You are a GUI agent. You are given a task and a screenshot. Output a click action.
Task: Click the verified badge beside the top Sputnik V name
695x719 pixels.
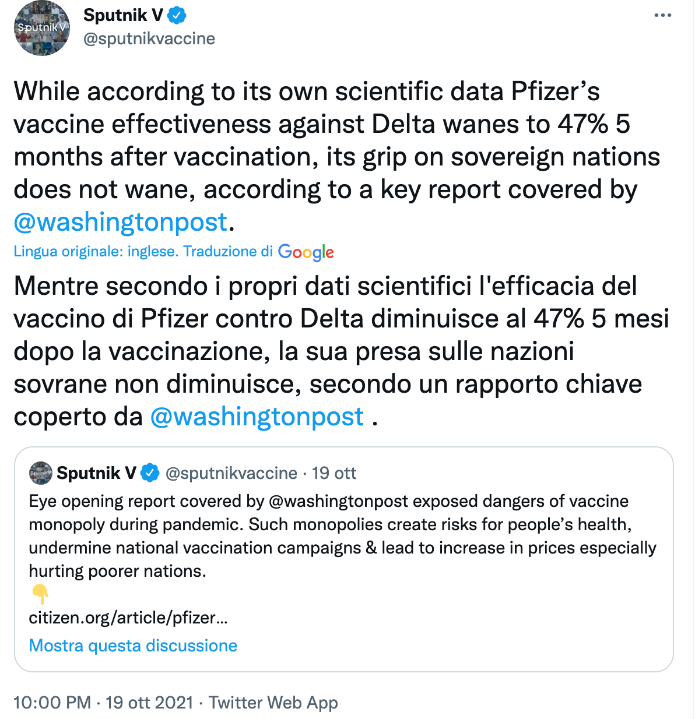pyautogui.click(x=177, y=16)
